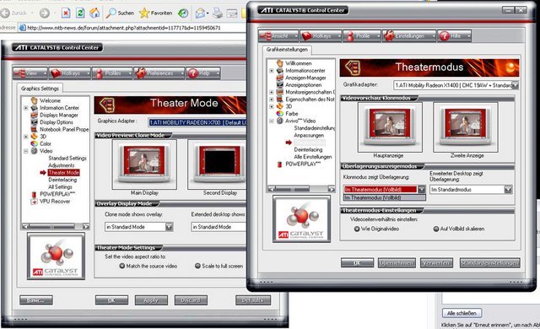Open the Grafikadapter dropdown list

(x=456, y=85)
